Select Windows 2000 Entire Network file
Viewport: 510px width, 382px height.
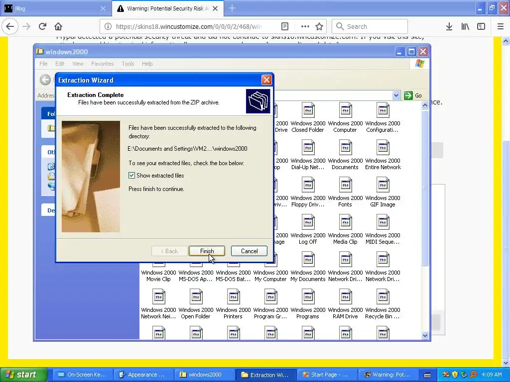click(382, 155)
